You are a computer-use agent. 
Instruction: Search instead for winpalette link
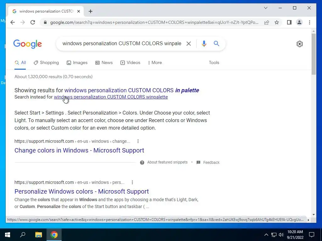pyautogui.click(x=111, y=97)
